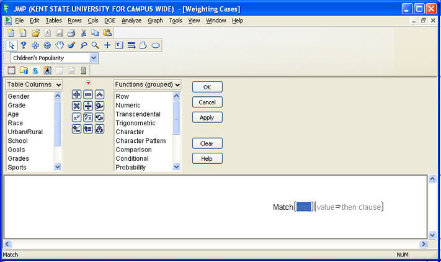The height and width of the screenshot is (262, 441).
Task: Click the New Data Table icon
Action: tap(11, 33)
